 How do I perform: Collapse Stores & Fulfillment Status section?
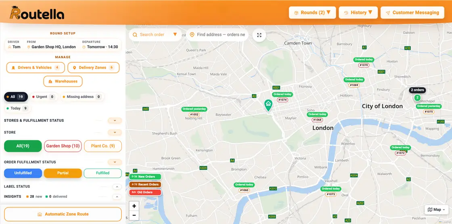(x=115, y=120)
